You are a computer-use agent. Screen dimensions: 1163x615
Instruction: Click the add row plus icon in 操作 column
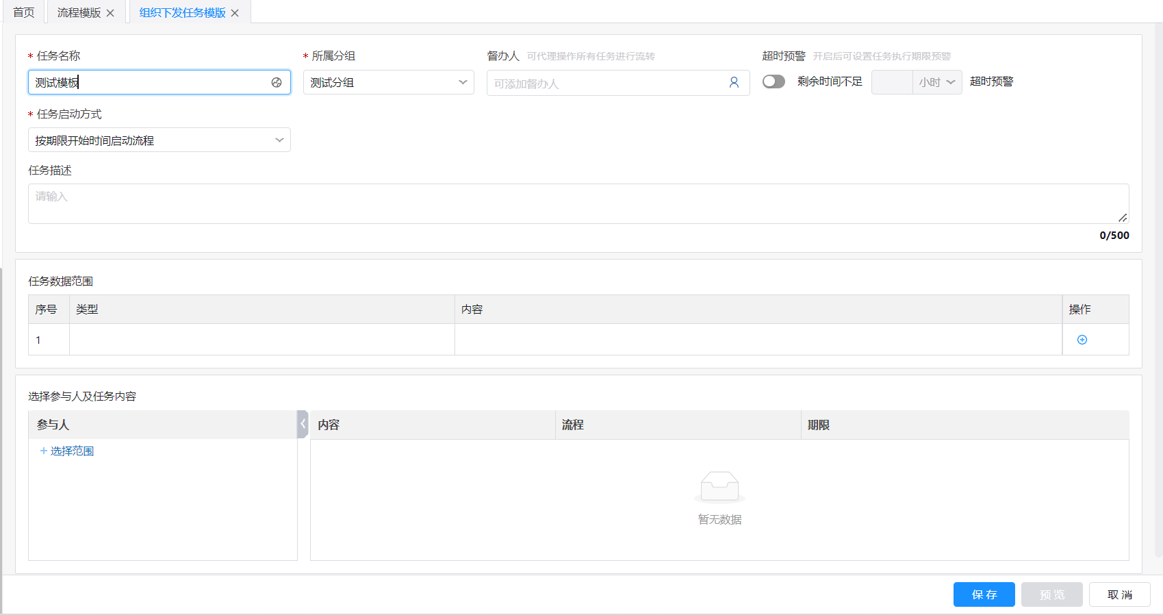(1082, 340)
